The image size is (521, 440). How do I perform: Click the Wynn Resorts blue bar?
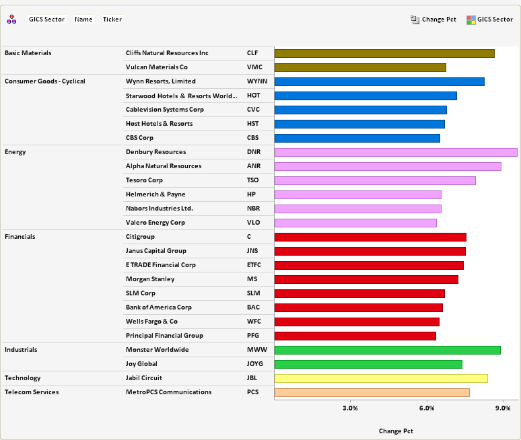380,81
